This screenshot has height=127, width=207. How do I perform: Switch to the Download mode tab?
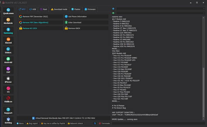(x=59, y=9)
